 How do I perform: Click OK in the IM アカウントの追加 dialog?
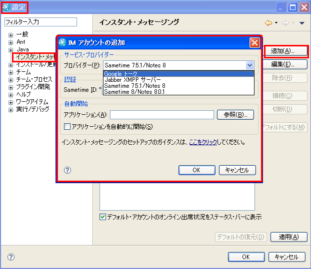(x=197, y=170)
